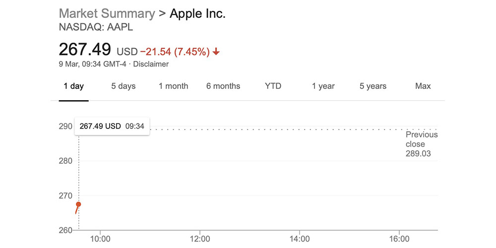This screenshot has width=496, height=248.
Task: Open the Market Summary link
Action: [x=107, y=13]
